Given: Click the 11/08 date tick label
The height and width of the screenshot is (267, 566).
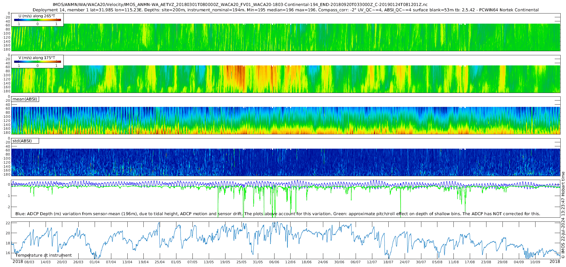Looking at the screenshot, I should 453,262.
